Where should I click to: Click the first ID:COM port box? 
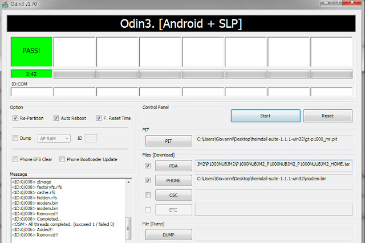(x=32, y=92)
